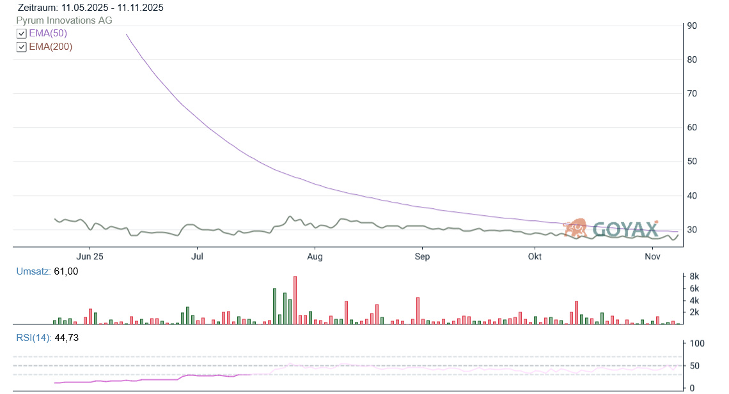
Task: Uncheck the EMA(50) checkbox
Action: (x=22, y=33)
